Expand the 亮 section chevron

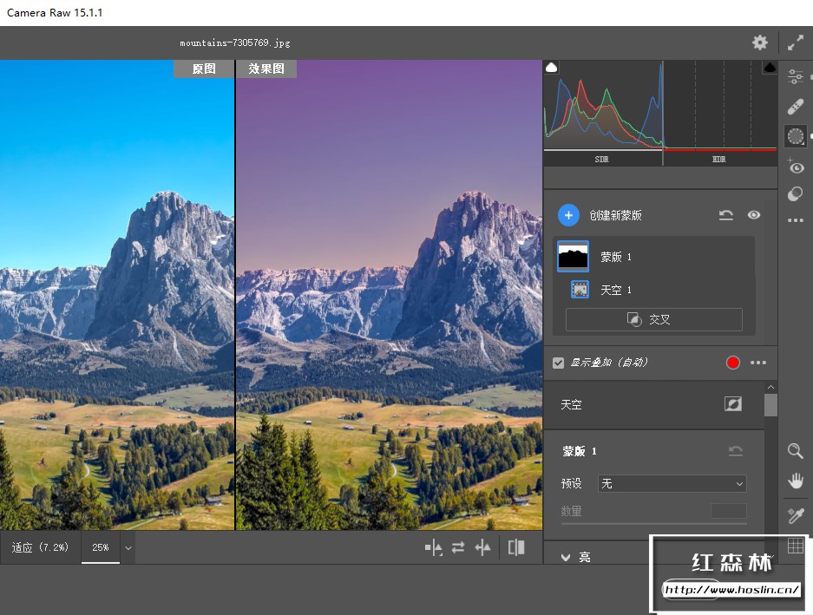566,557
